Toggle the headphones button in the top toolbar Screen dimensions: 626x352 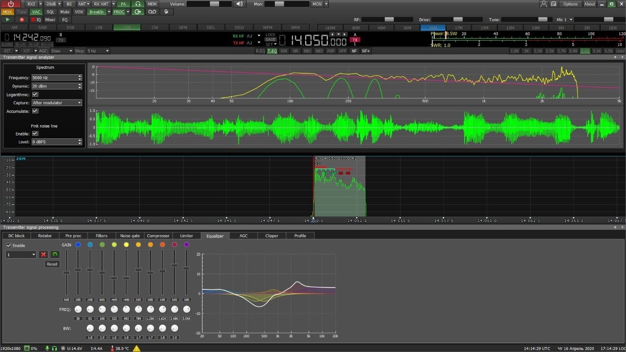138,4
